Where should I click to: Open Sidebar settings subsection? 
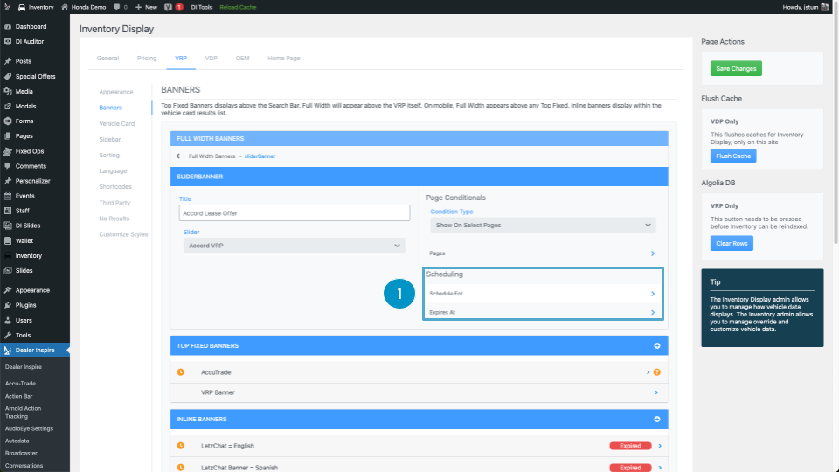coord(110,139)
